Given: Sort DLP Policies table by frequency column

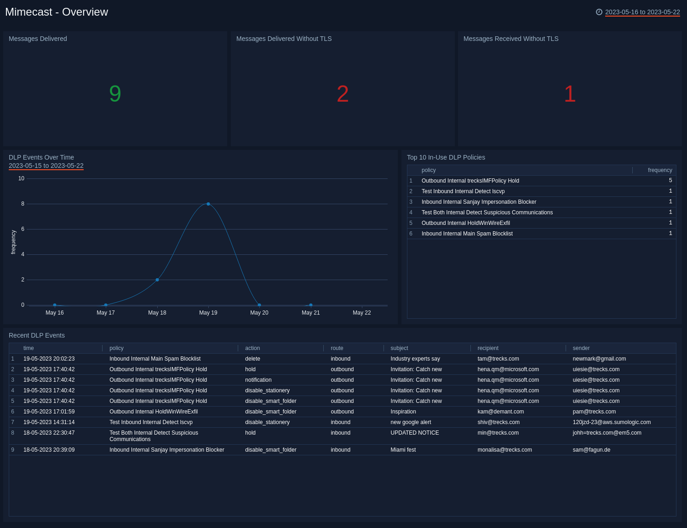Looking at the screenshot, I should coord(660,170).
